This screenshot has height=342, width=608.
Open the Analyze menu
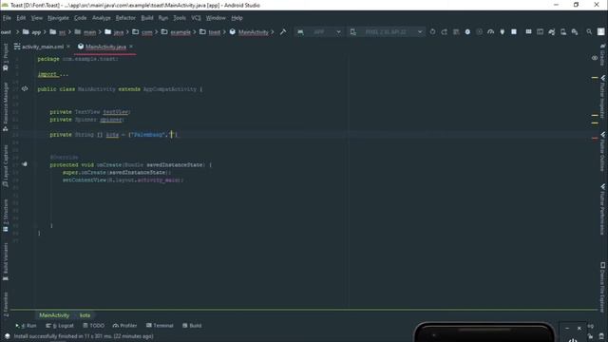point(102,18)
